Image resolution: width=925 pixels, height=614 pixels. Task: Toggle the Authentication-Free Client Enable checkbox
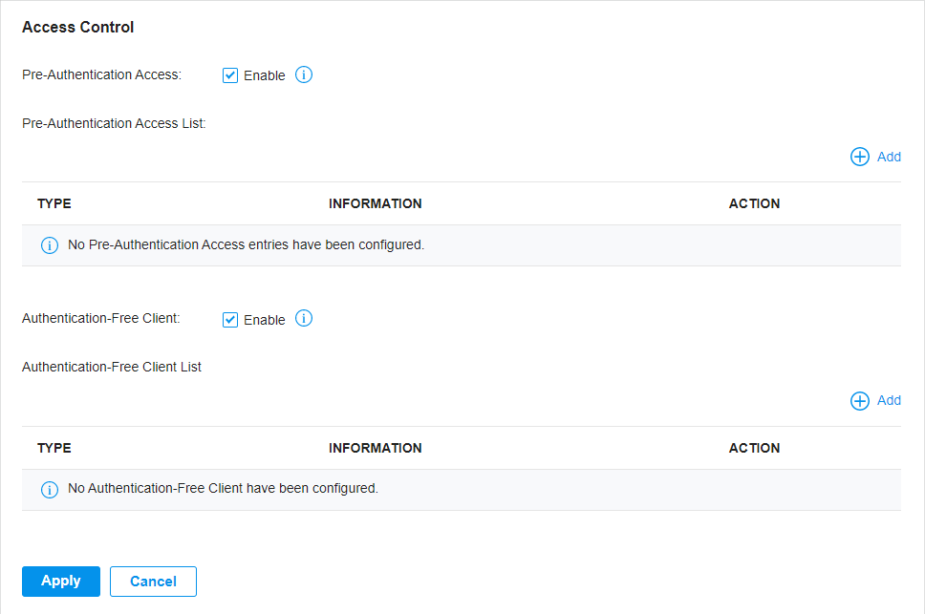point(230,319)
